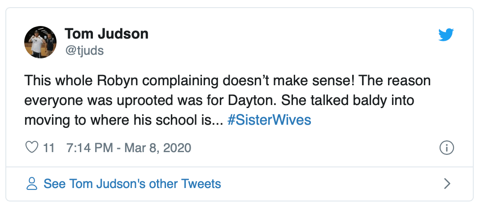The width and height of the screenshot is (480, 210).
Task: Expand the right chevron arrow in footer
Action: point(447,184)
